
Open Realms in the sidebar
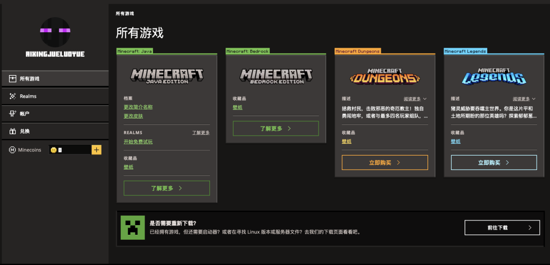[x=54, y=96]
